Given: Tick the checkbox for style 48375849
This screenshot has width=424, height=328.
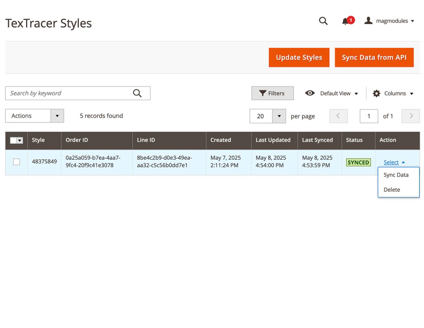Looking at the screenshot, I should click(x=16, y=162).
